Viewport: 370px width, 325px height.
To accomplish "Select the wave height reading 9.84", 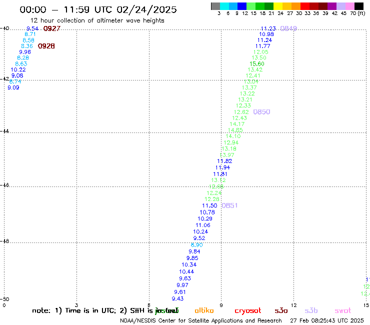I will pyautogui.click(x=194, y=251).
